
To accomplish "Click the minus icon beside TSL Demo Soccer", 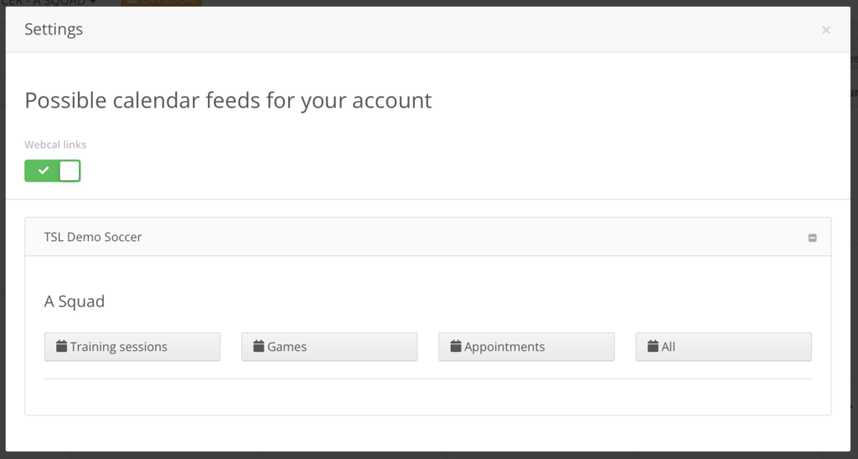I will 812,237.
